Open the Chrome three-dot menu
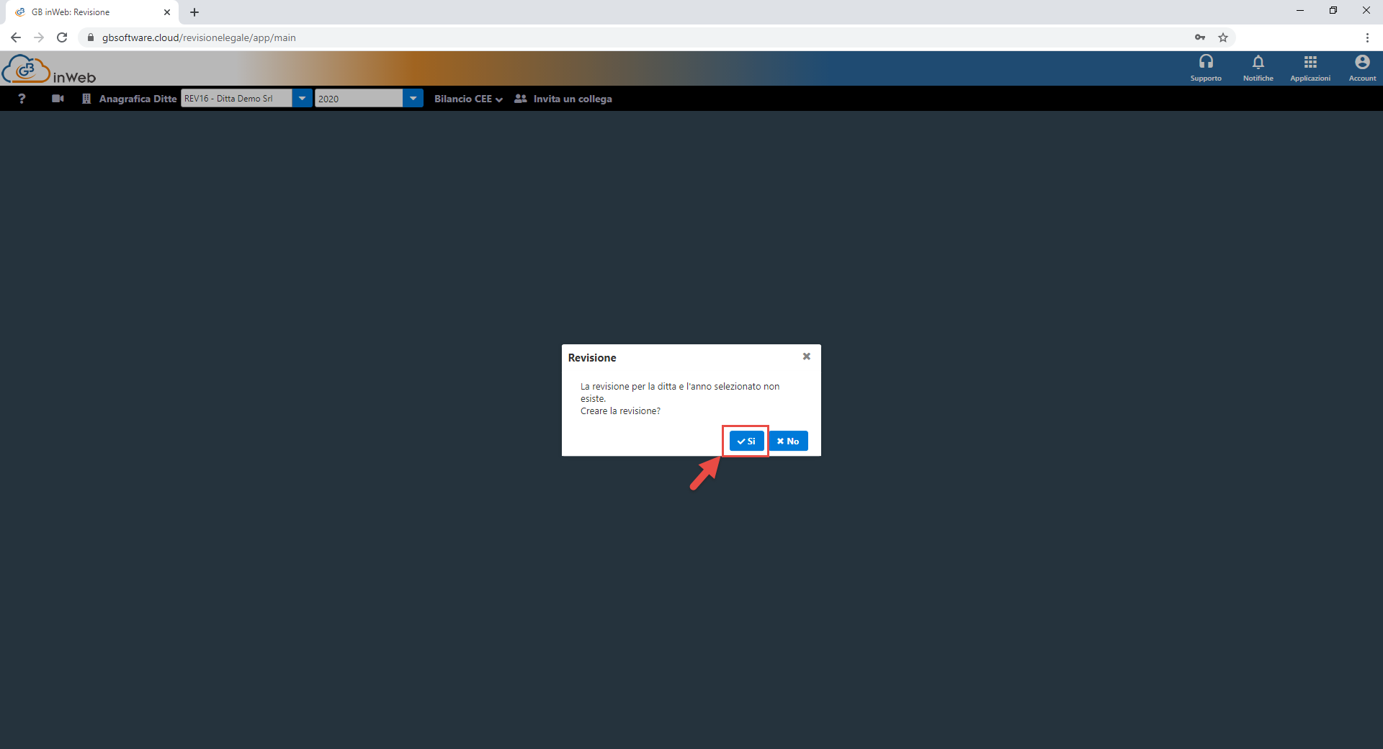Viewport: 1383px width, 749px height. pos(1367,37)
